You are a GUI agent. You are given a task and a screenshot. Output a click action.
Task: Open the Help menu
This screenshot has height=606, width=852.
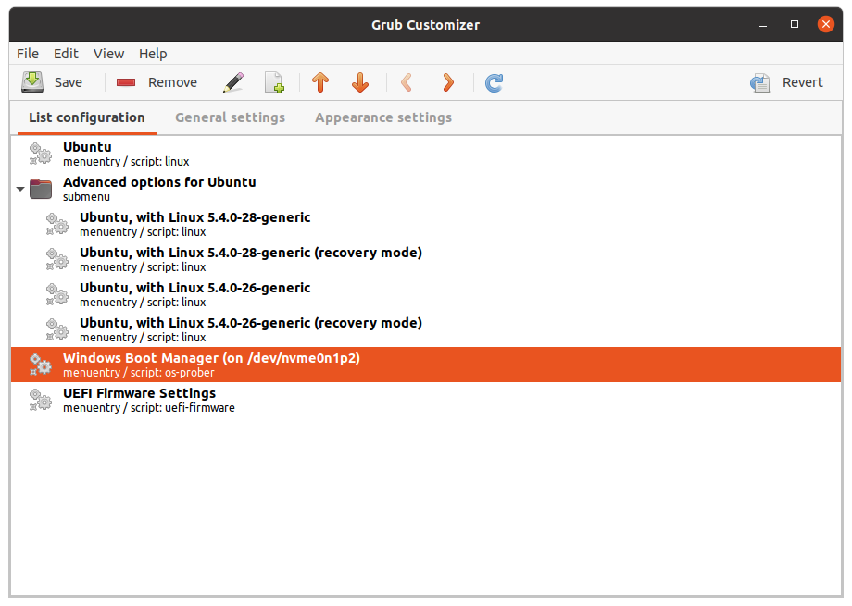pyautogui.click(x=153, y=54)
